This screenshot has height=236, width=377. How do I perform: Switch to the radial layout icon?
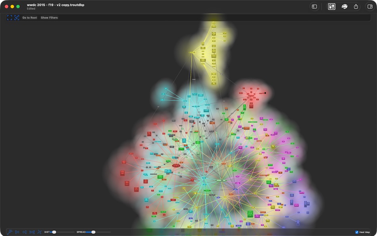point(39,232)
